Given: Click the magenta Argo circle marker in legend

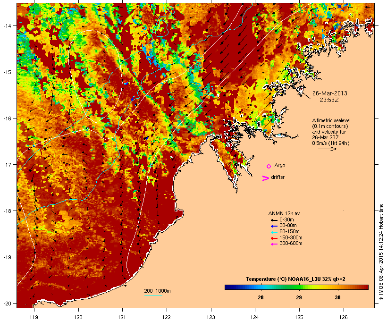Looking at the screenshot, I should pos(269,166).
